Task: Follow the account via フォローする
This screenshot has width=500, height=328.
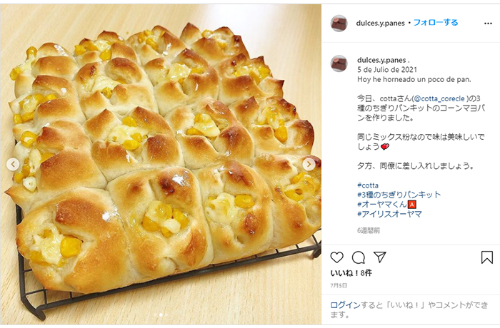Action: pos(436,23)
